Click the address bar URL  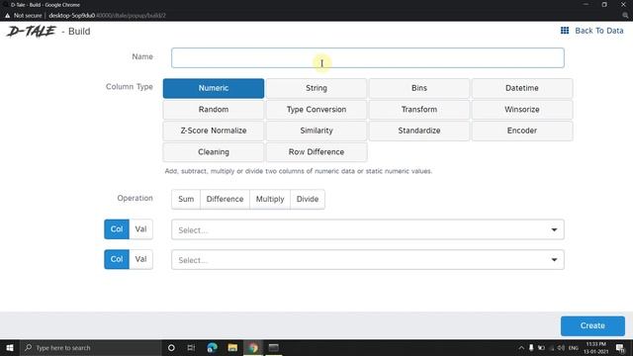pos(108,16)
